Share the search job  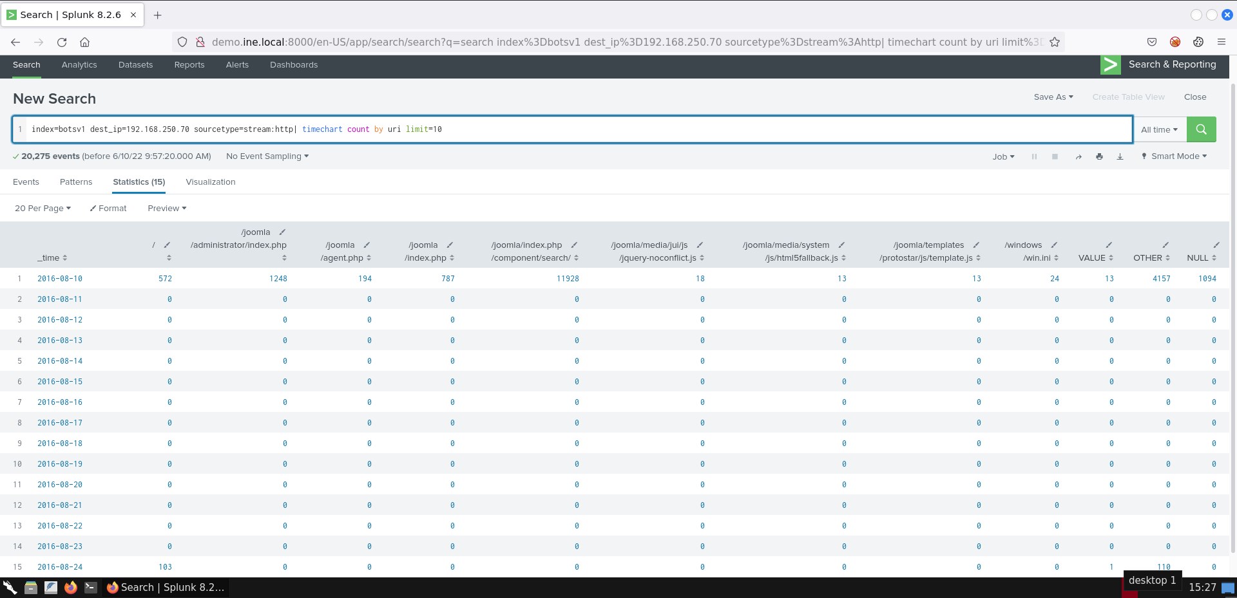(1079, 156)
